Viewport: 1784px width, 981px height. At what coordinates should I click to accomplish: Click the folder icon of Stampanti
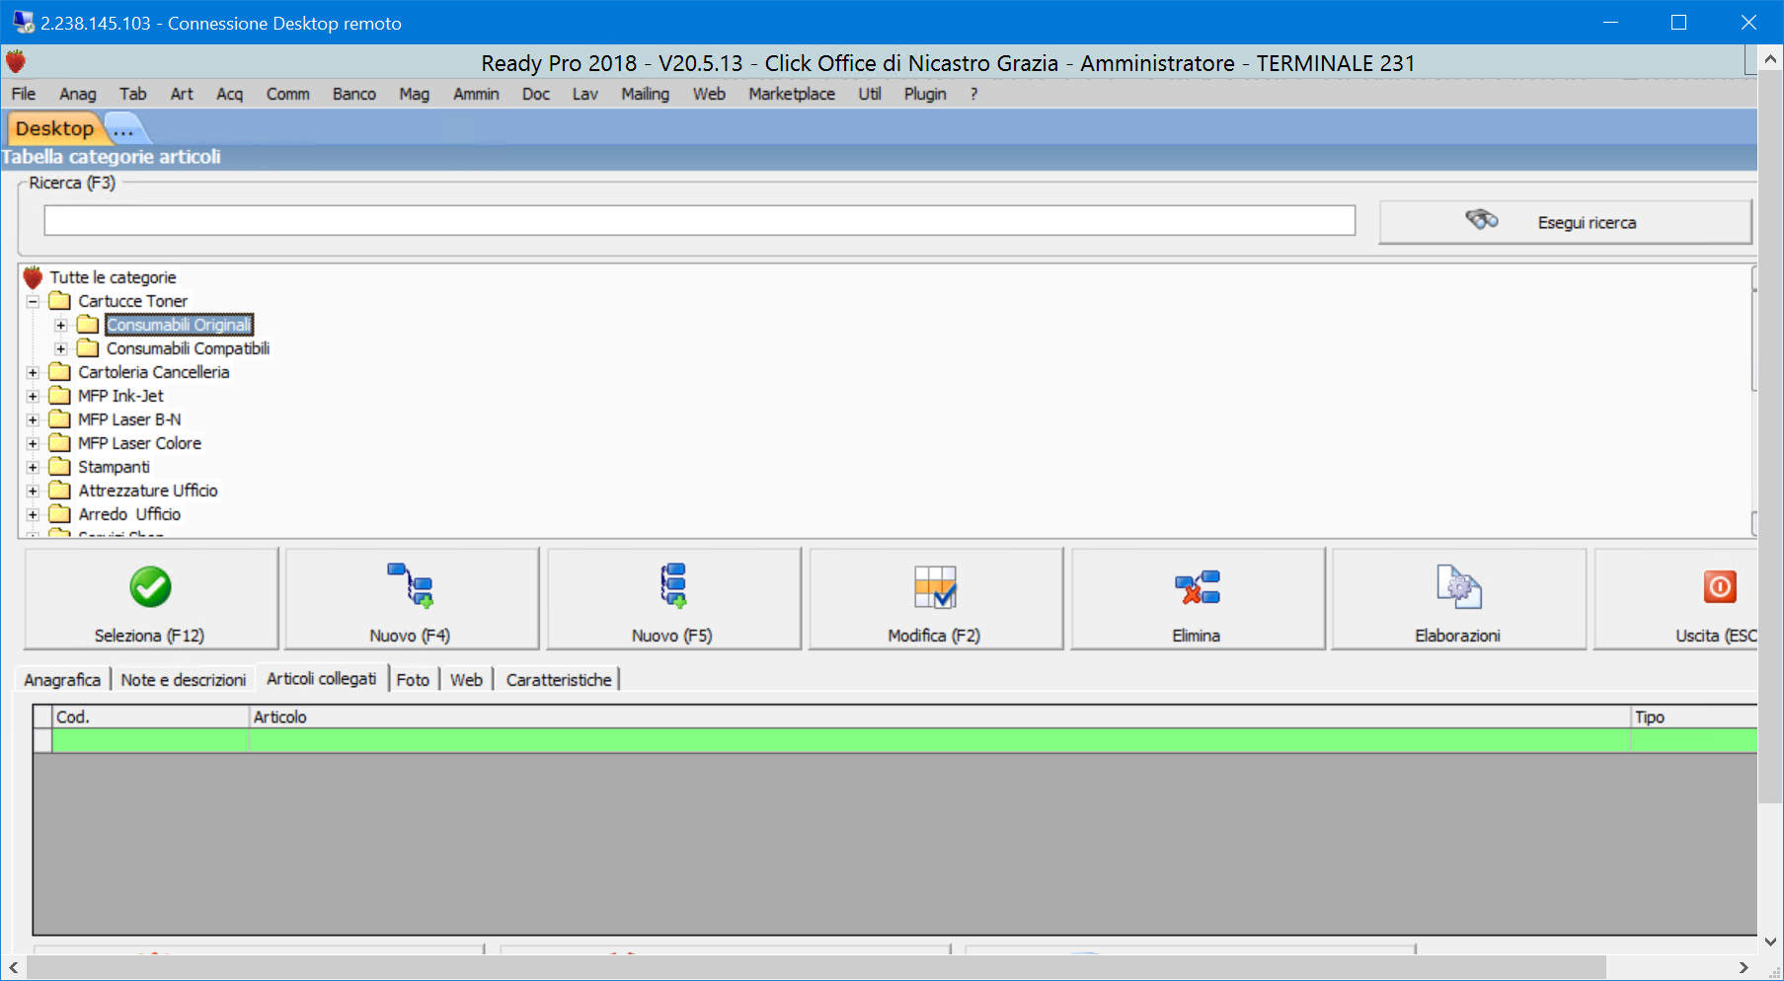coord(60,466)
